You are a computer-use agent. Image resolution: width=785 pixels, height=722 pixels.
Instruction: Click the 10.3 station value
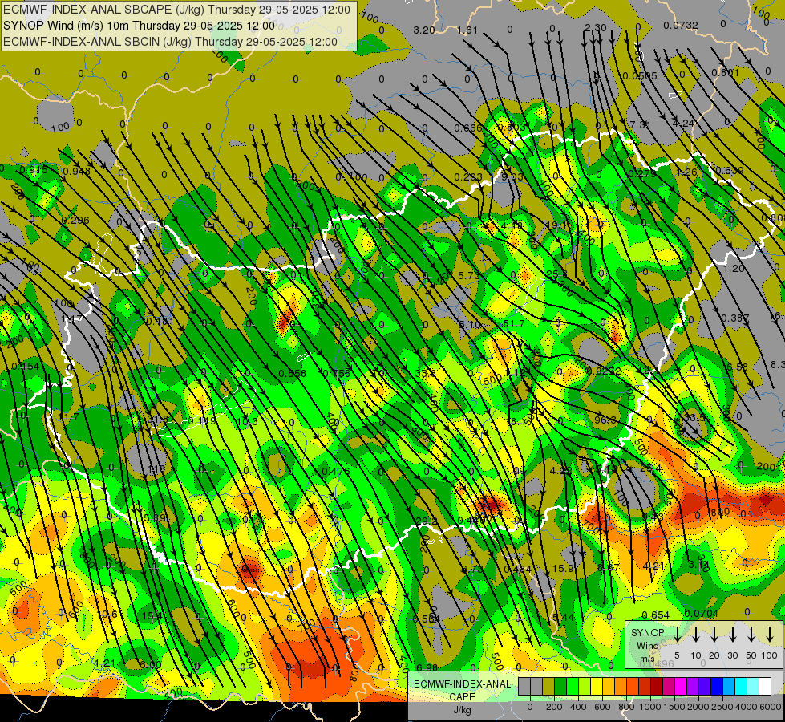(x=247, y=422)
